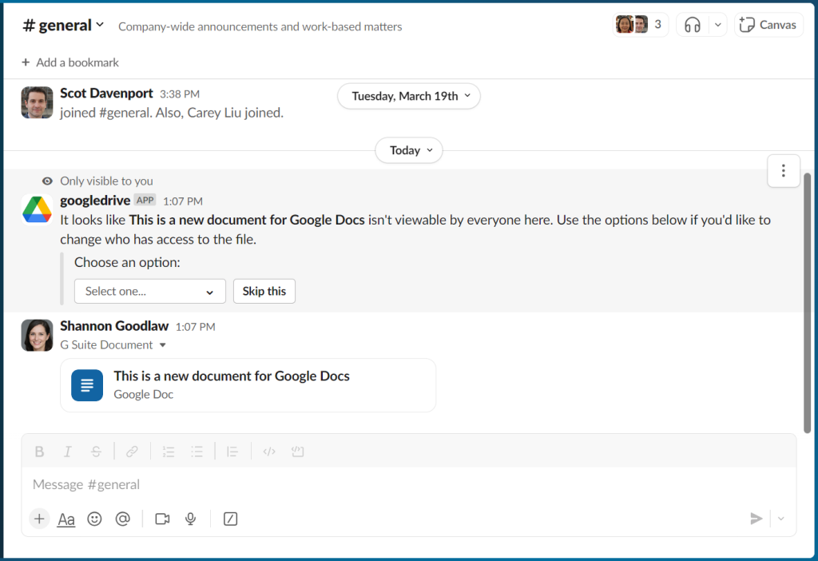Mention someone using the @ icon
The height and width of the screenshot is (561, 818).
(123, 519)
